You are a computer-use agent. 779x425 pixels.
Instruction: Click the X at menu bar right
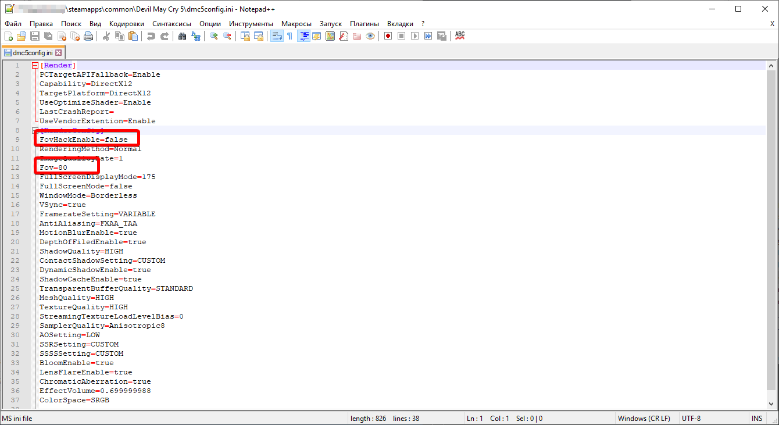(x=772, y=24)
